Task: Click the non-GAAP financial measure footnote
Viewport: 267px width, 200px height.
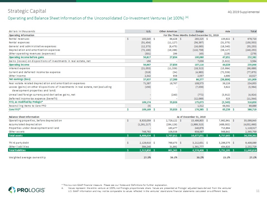Action: point(115,185)
